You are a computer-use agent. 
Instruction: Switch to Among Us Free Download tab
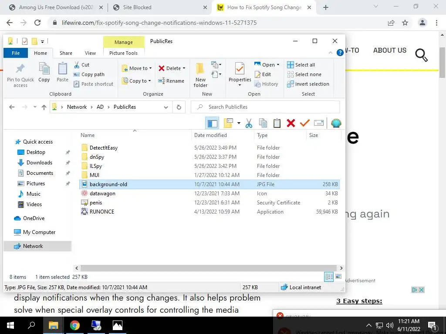point(56,7)
